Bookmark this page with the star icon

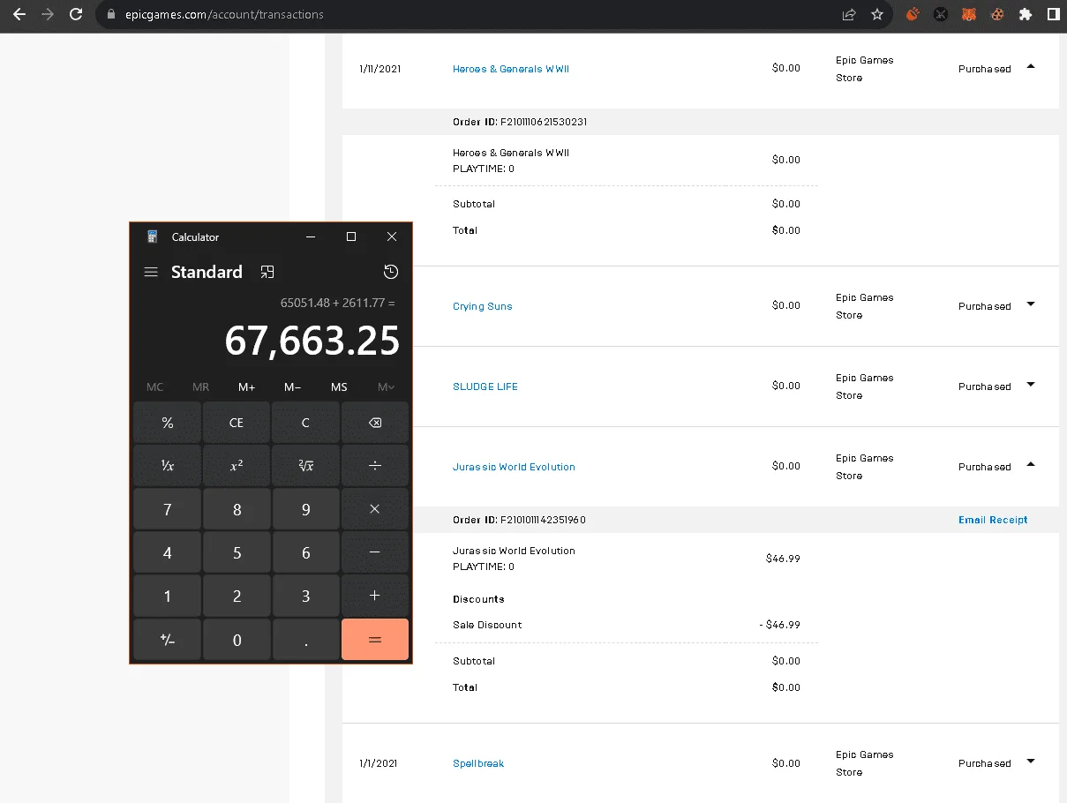[x=876, y=14]
